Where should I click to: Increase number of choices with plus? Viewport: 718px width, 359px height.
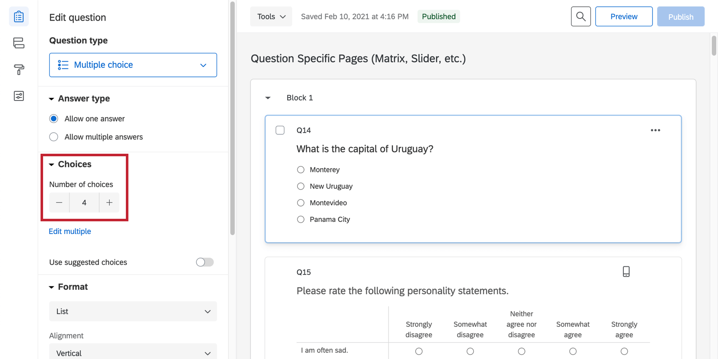[x=109, y=203]
